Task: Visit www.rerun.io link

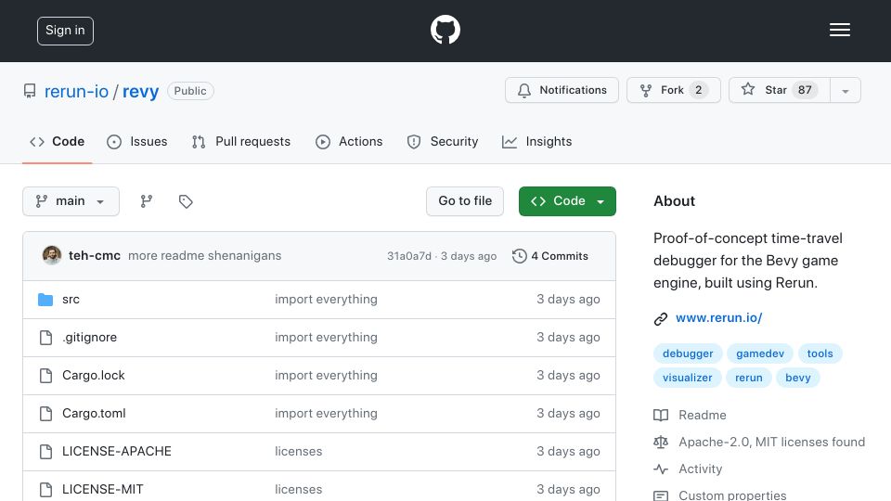Action: pyautogui.click(x=718, y=318)
